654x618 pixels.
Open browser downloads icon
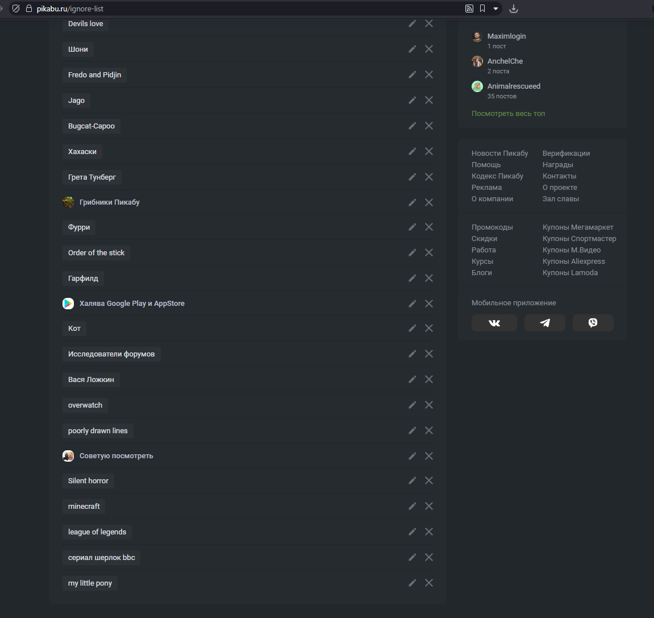click(514, 9)
